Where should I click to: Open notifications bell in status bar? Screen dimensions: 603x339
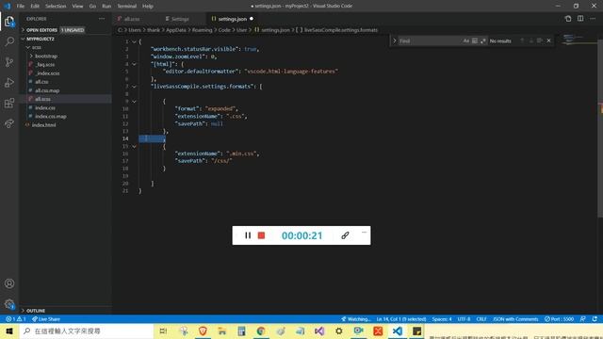click(x=595, y=319)
